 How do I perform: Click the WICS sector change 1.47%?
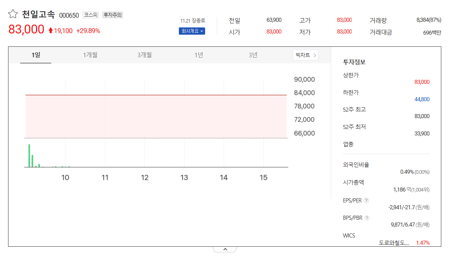click(x=423, y=243)
